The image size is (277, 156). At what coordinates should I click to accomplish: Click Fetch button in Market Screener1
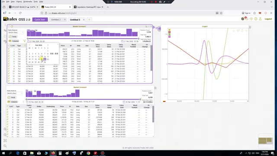point(13,36)
